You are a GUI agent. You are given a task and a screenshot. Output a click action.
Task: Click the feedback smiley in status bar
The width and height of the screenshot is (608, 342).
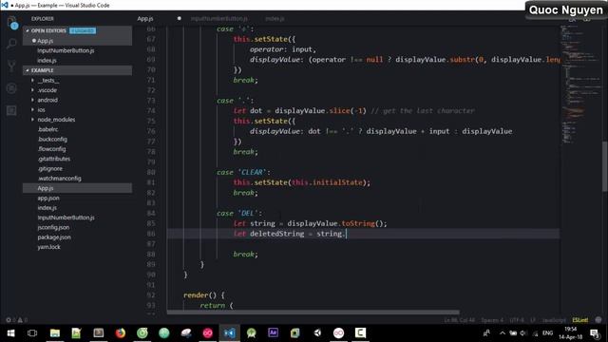point(598,320)
